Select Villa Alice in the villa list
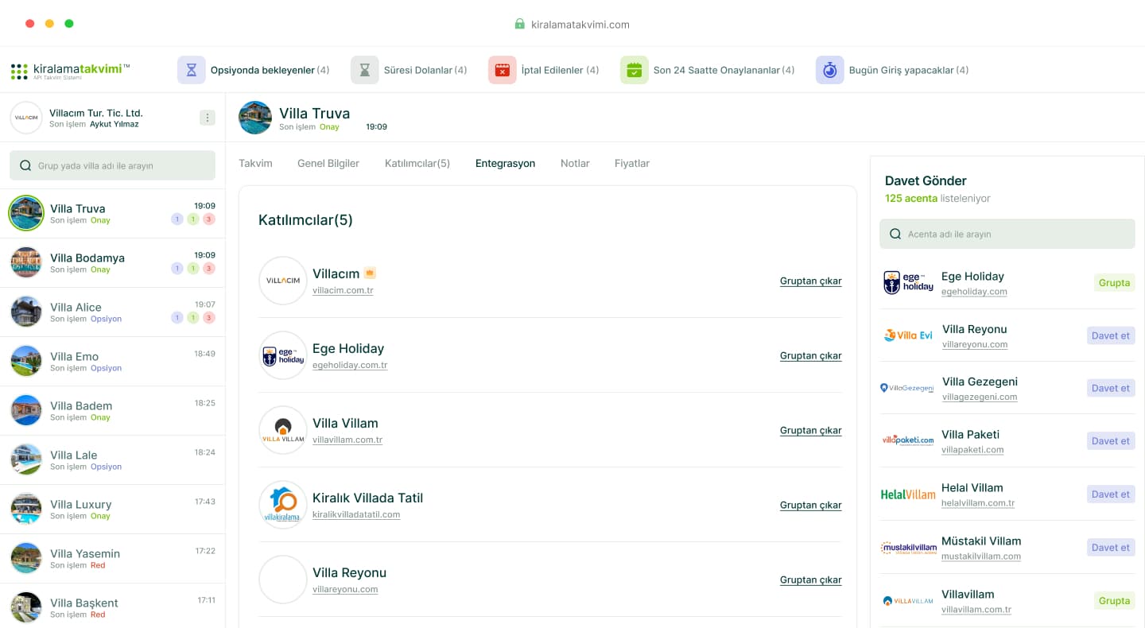This screenshot has height=628, width=1145. coord(76,308)
